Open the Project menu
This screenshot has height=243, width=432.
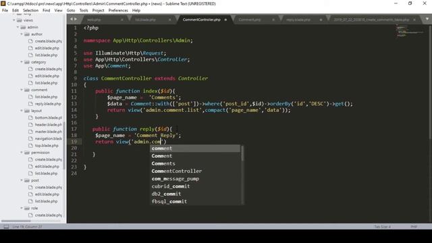tap(98, 11)
